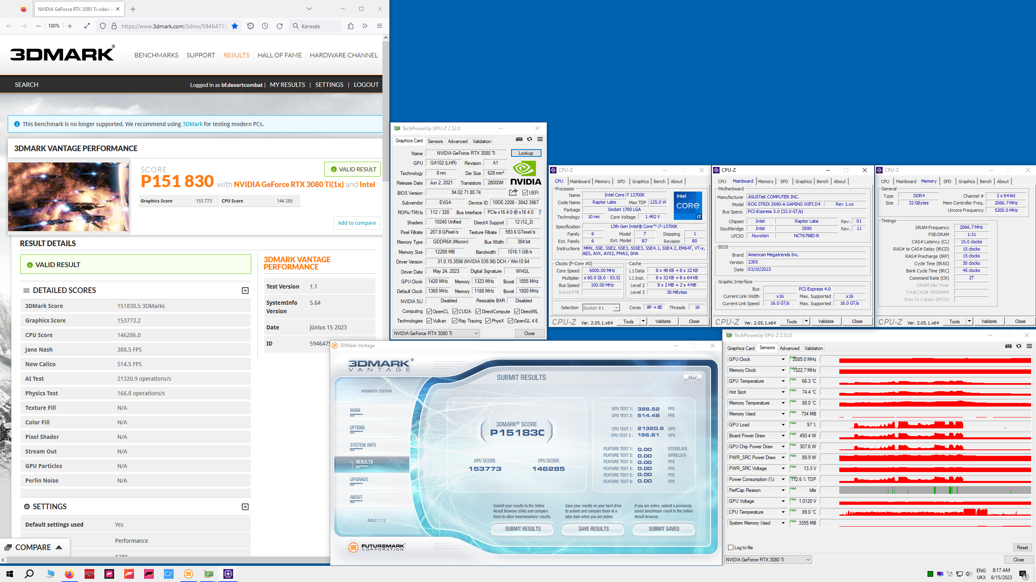Toggle UEFI checkbox in GPU-Z
Viewport: 1036px width, 582px height.
pyautogui.click(x=525, y=193)
